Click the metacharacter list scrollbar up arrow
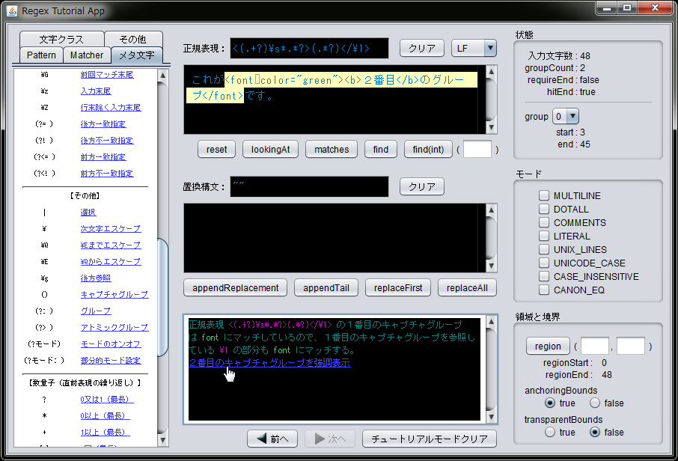Viewport: 678px width, 461px height. click(162, 76)
